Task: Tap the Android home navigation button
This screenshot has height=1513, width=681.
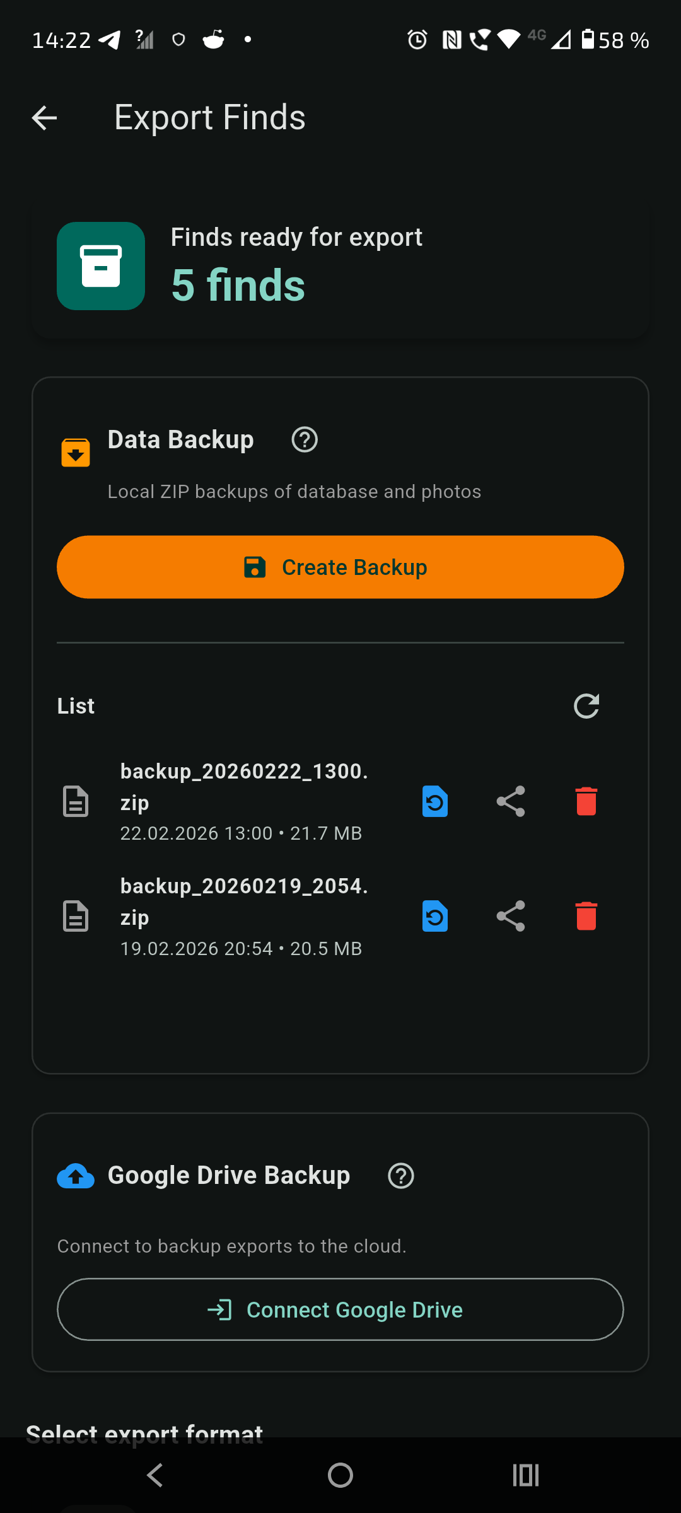Action: point(340,1476)
